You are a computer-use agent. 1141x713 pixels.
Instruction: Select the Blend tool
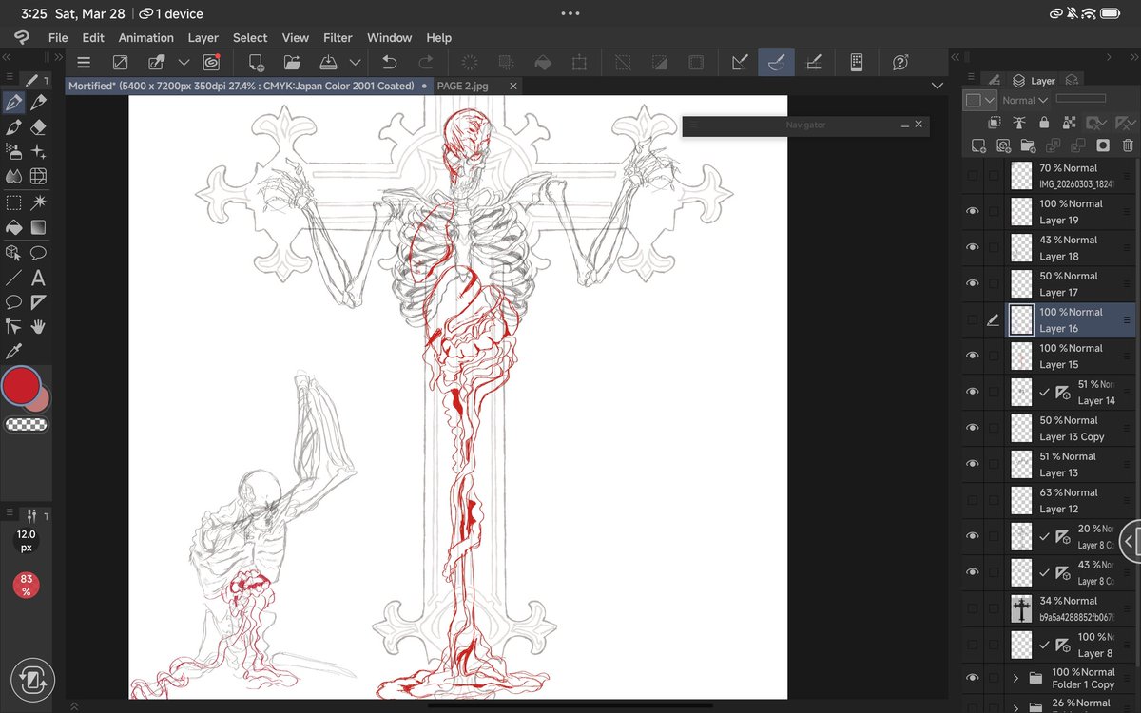click(13, 176)
